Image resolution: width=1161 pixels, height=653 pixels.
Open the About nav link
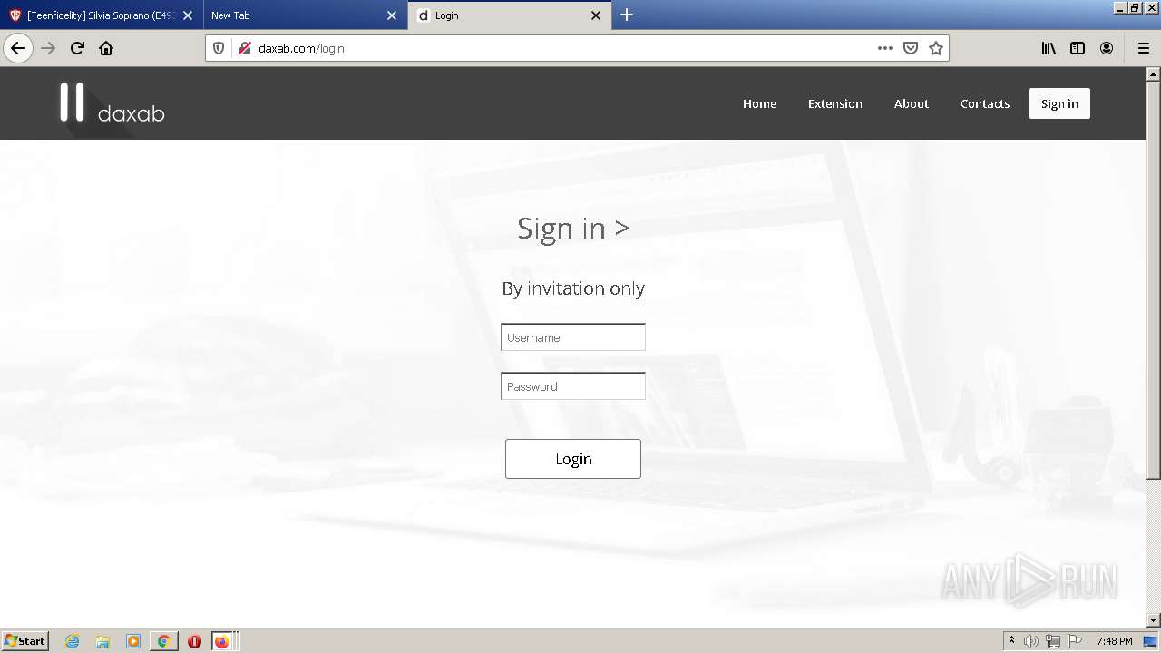[912, 103]
